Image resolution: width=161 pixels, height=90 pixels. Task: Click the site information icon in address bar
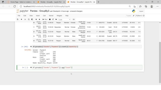pos(21,6)
